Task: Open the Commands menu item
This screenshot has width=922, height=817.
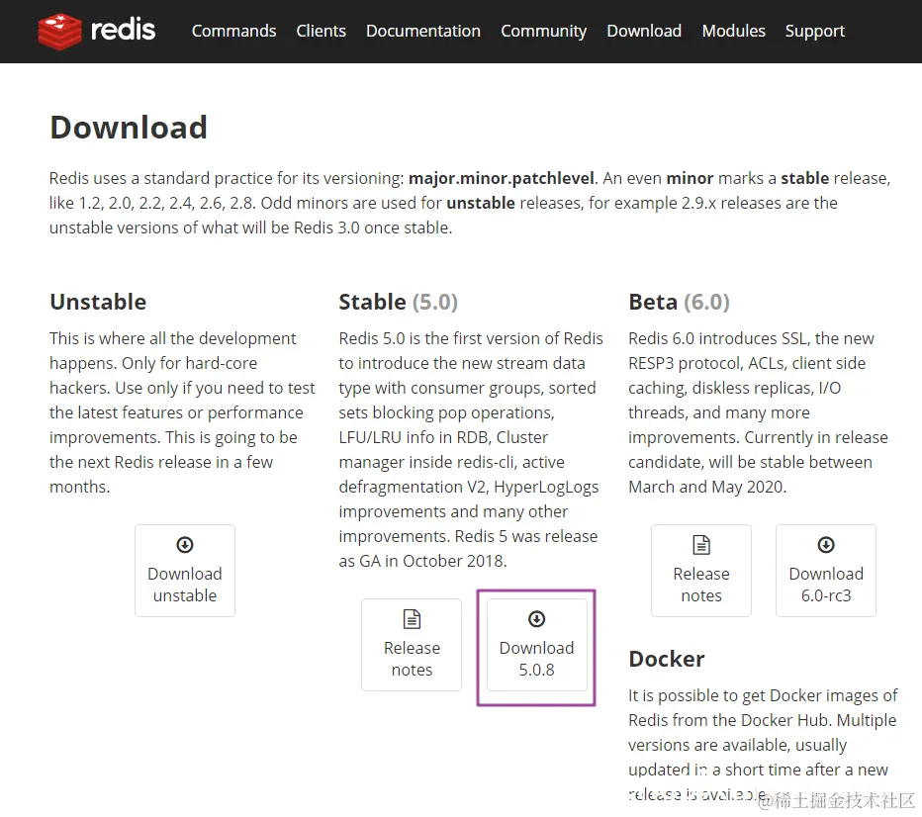Action: click(x=234, y=31)
